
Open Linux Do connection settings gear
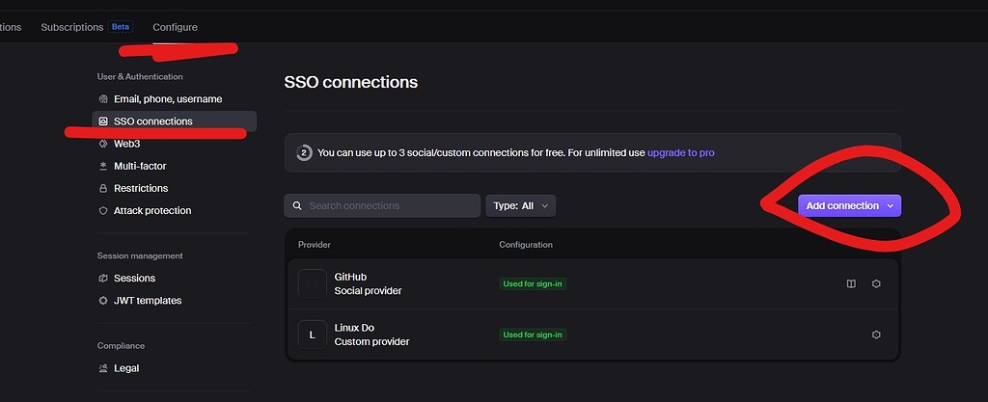click(876, 335)
